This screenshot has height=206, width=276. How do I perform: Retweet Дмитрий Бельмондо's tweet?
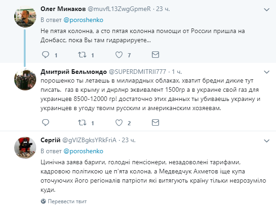tap(82, 123)
